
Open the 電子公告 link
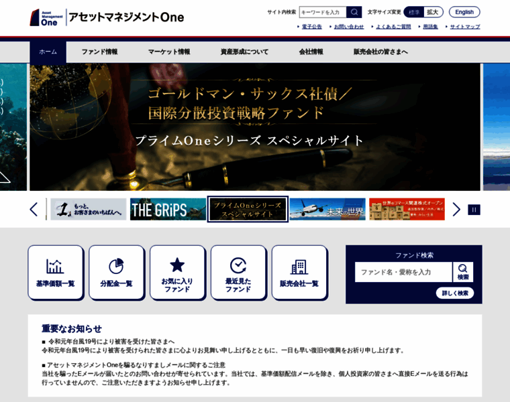point(311,27)
